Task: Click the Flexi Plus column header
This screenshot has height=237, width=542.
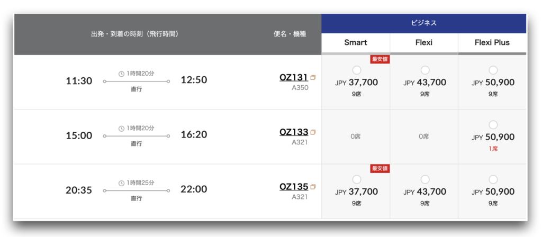Action: pyautogui.click(x=492, y=43)
